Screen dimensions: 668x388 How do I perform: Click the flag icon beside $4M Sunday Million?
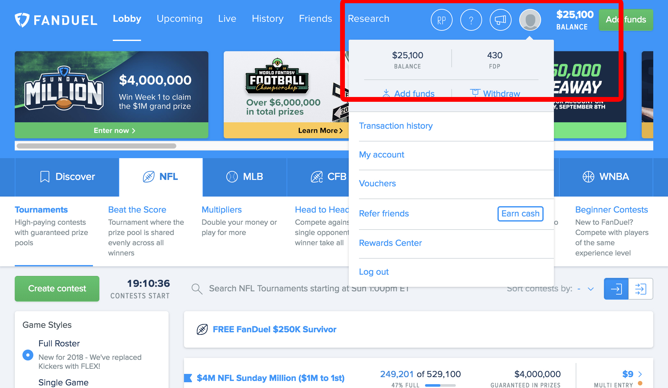188,378
